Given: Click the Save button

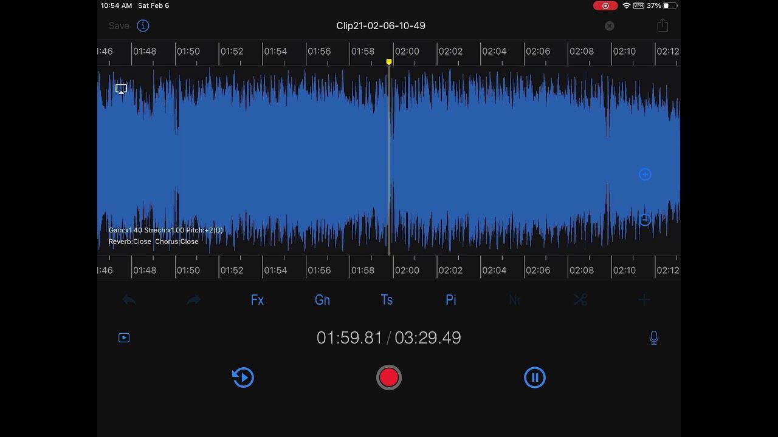Looking at the screenshot, I should pyautogui.click(x=119, y=25).
